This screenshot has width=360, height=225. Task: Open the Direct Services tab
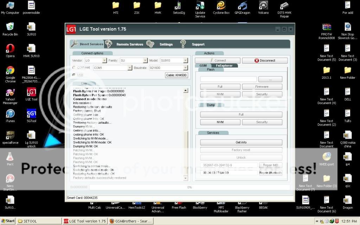point(87,44)
